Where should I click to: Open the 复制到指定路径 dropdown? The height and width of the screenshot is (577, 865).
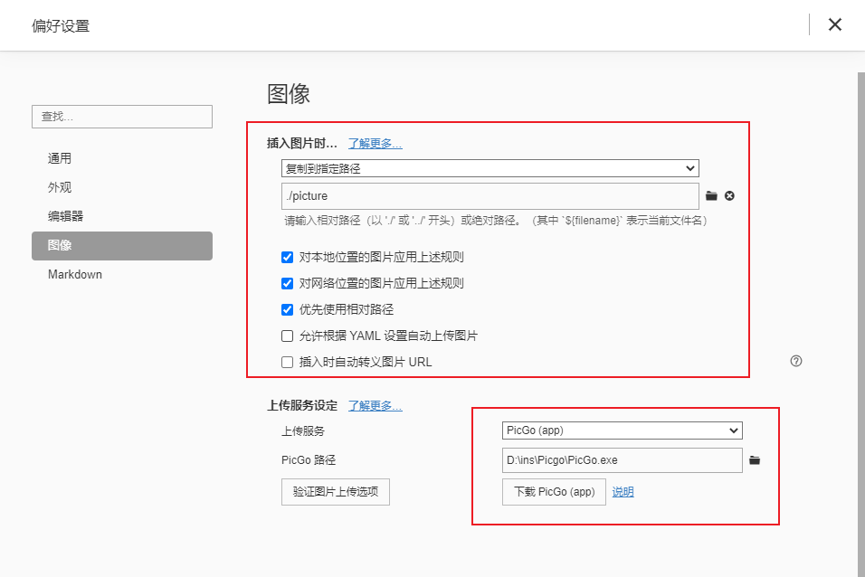[490, 168]
